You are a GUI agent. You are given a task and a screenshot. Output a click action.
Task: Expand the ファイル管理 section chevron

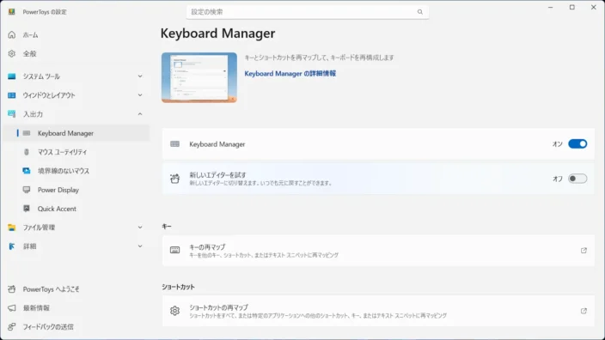(140, 228)
